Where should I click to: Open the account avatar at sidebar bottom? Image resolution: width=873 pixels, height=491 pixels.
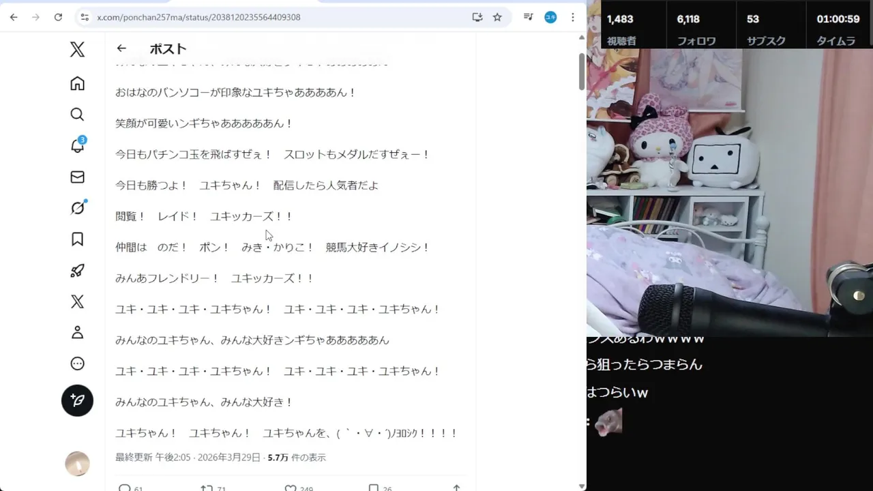77,464
